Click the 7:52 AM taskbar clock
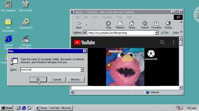Image resolution: width=199 pixels, height=111 pixels. coord(191,108)
